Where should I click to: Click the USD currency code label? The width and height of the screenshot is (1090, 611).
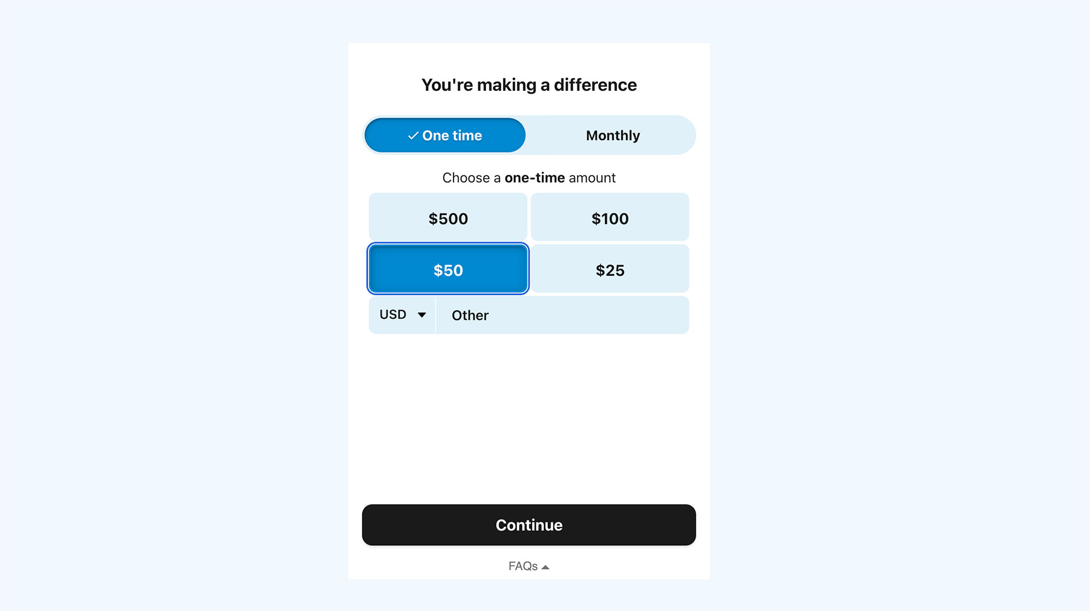point(393,315)
